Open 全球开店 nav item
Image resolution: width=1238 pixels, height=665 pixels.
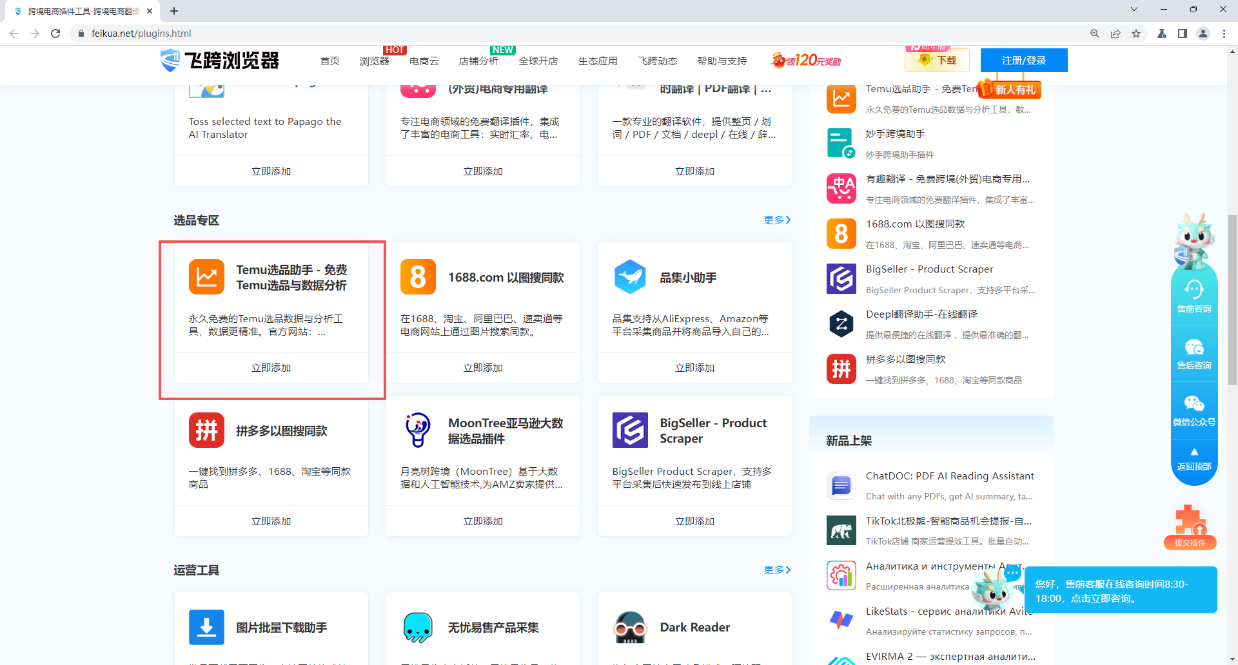[x=538, y=61]
